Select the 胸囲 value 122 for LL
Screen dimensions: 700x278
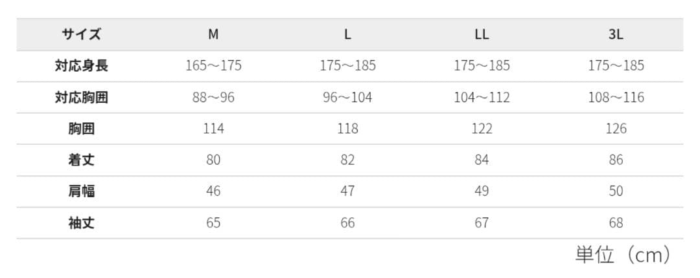pyautogui.click(x=482, y=129)
